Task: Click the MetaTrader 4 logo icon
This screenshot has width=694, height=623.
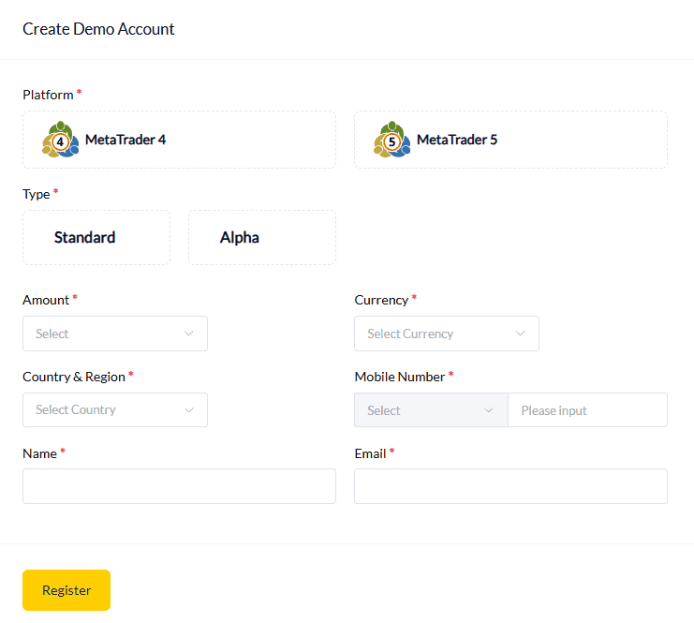Action: (61, 140)
